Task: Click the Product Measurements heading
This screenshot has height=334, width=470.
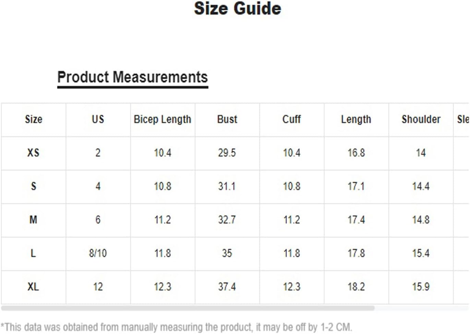Action: pyautogui.click(x=133, y=77)
